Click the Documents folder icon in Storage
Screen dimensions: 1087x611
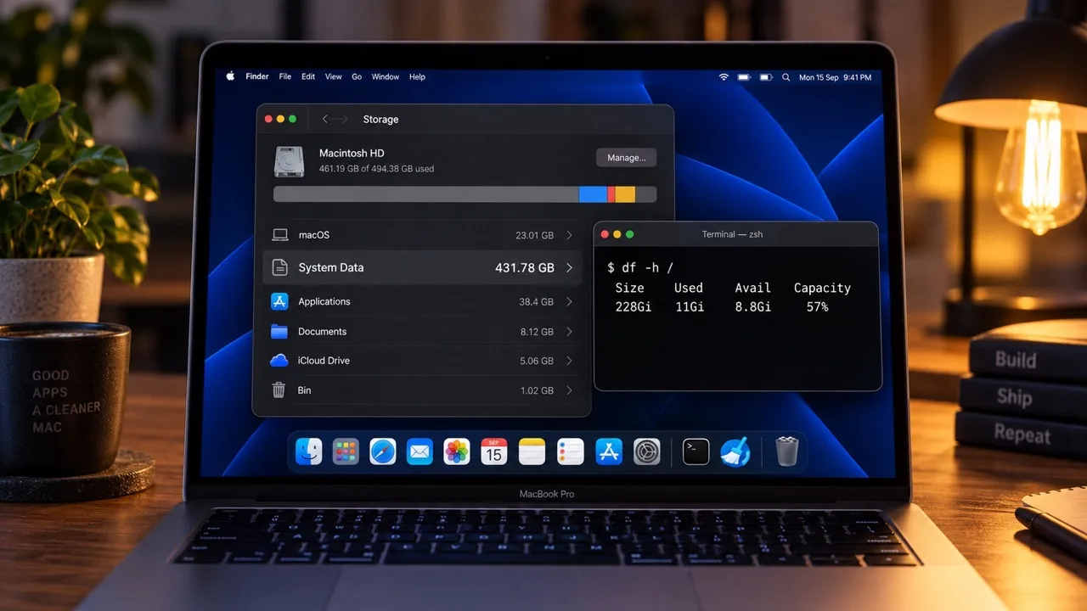[279, 331]
